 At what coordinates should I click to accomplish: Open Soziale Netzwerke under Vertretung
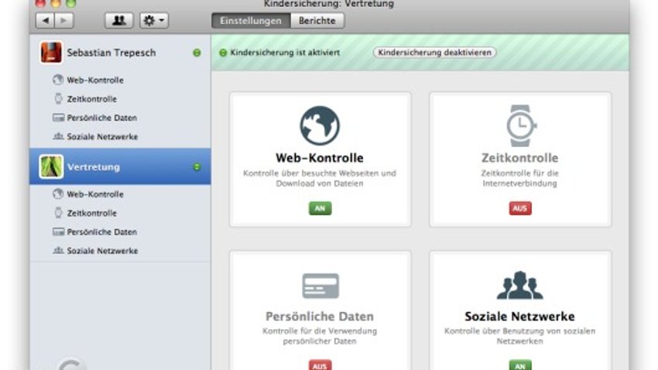pyautogui.click(x=102, y=251)
